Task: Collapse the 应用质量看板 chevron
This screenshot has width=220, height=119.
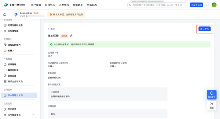Action: pos(34,115)
